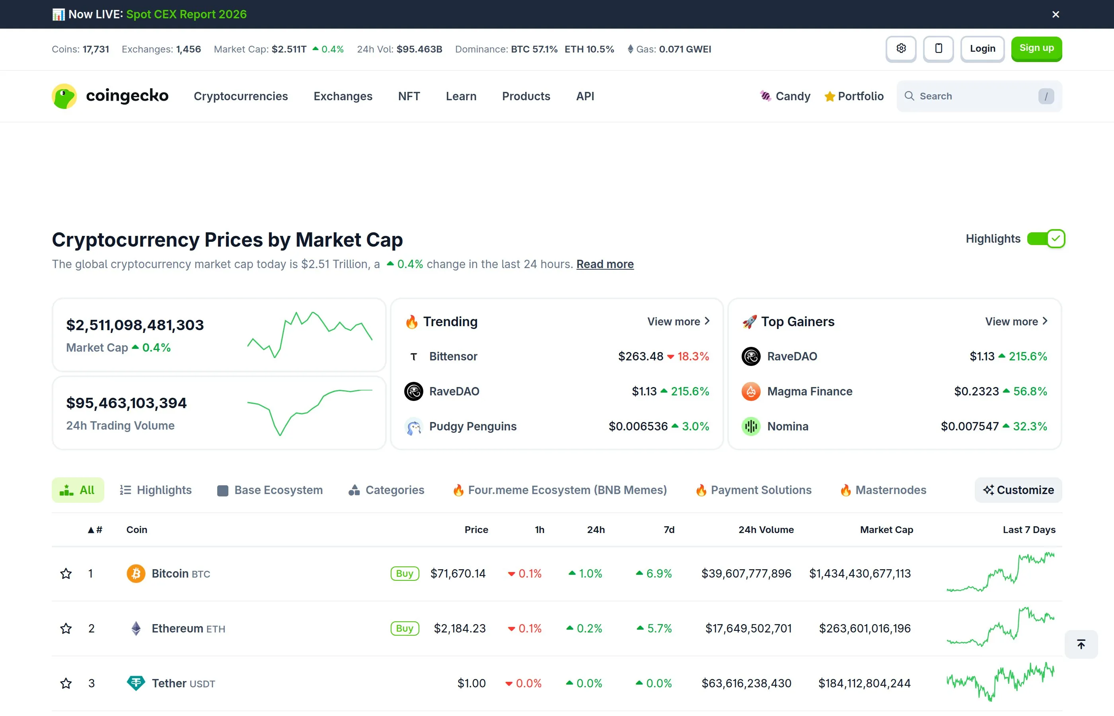1114x716 pixels.
Task: Click the Tether coin logo
Action: click(136, 683)
